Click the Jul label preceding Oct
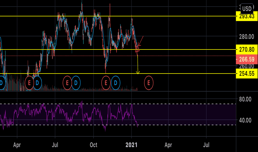Viewport: 258px width, 152px height. (x=55, y=145)
